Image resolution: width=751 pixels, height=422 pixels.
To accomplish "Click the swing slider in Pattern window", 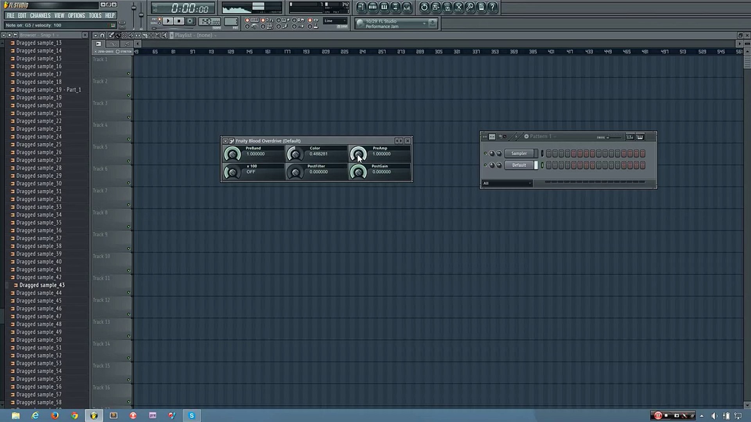I will pos(614,138).
